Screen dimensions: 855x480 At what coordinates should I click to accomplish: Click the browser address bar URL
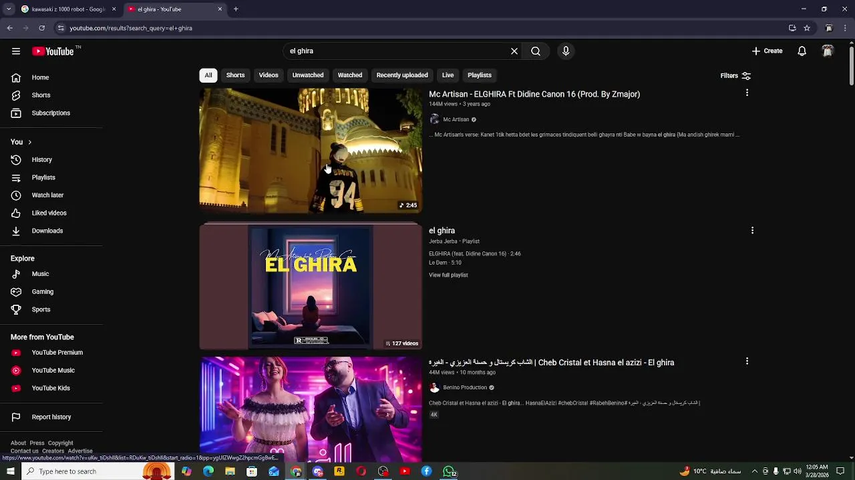tap(131, 28)
